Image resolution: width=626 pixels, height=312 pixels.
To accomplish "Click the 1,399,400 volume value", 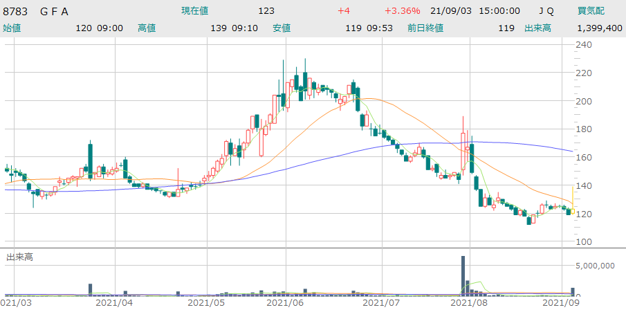I will [599, 28].
